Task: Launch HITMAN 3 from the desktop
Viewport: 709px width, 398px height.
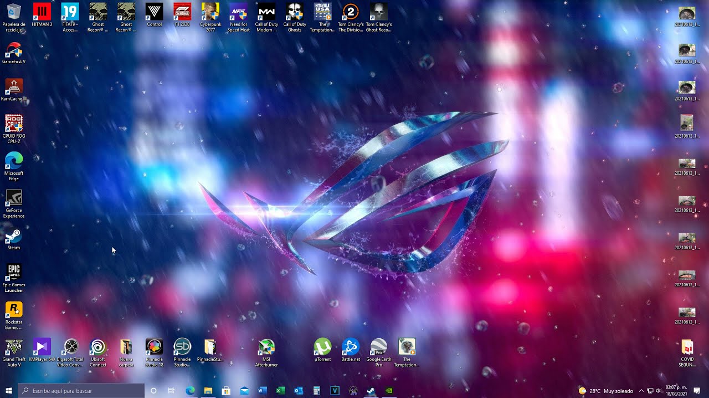Action: 42,15
